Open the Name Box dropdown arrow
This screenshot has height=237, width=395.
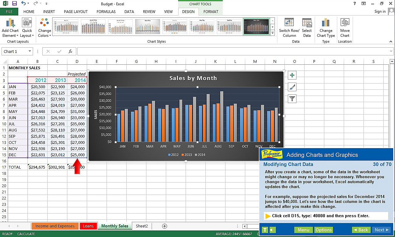point(30,51)
